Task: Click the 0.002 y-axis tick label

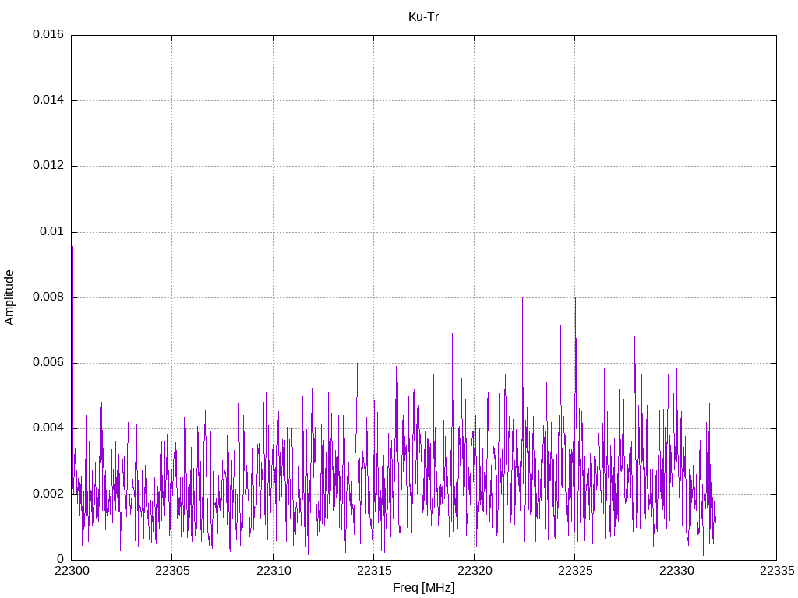Action: (x=48, y=494)
